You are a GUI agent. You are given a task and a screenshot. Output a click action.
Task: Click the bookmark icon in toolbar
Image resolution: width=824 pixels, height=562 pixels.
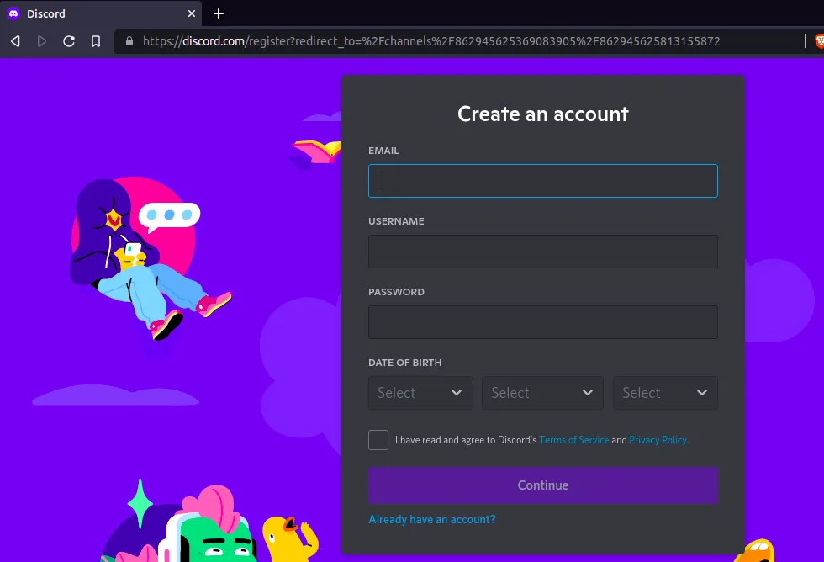96,41
